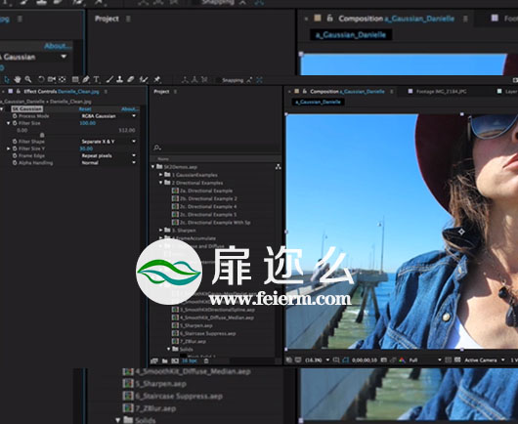The image size is (518, 424).
Task: Open front Project panel menu icon
Action: (x=175, y=92)
